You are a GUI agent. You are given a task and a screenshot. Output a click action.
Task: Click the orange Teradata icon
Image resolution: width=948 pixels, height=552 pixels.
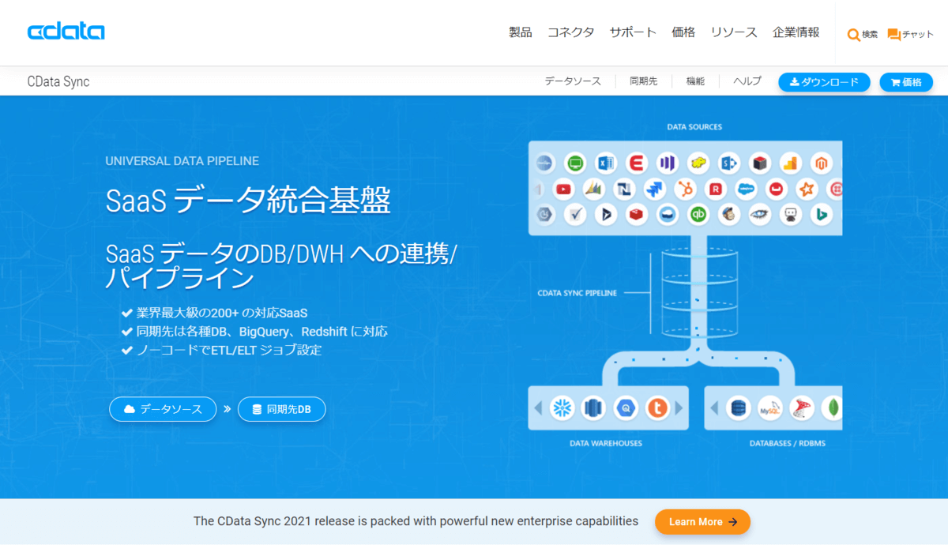click(657, 407)
